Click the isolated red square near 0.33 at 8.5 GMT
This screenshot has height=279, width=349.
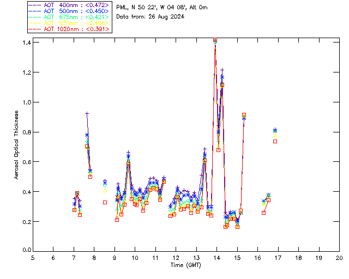pyautogui.click(x=105, y=203)
